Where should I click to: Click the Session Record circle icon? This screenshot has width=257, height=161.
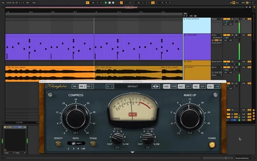click(x=130, y=3)
